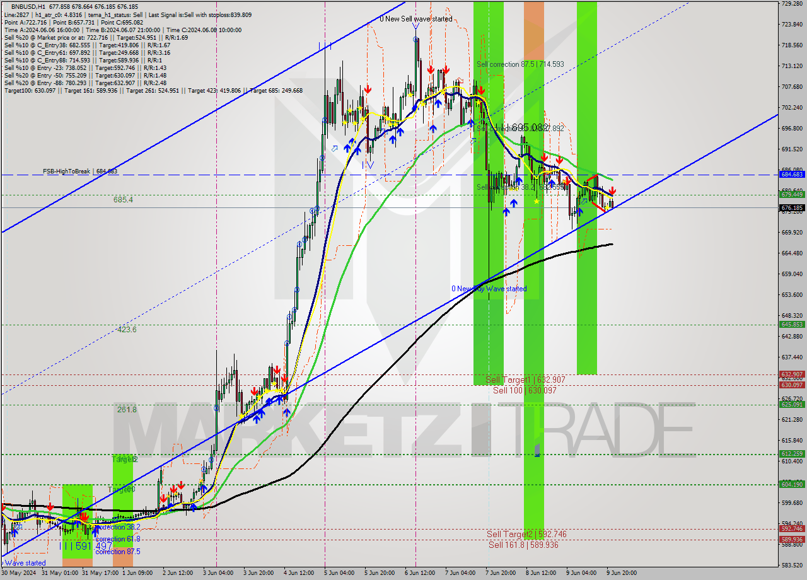
Task: Click the 621.280 price axis label
Action: pyautogui.click(x=792, y=419)
